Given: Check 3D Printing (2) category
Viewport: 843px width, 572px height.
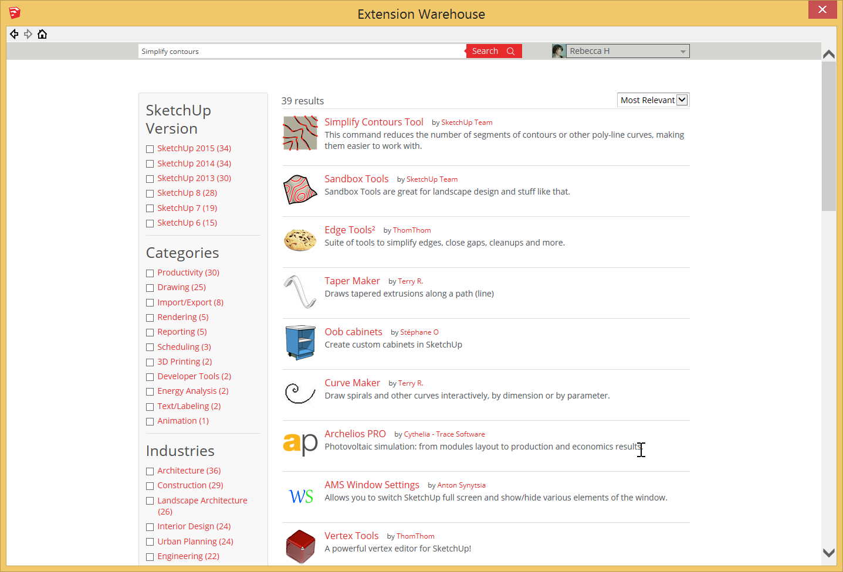Looking at the screenshot, I should (x=150, y=362).
